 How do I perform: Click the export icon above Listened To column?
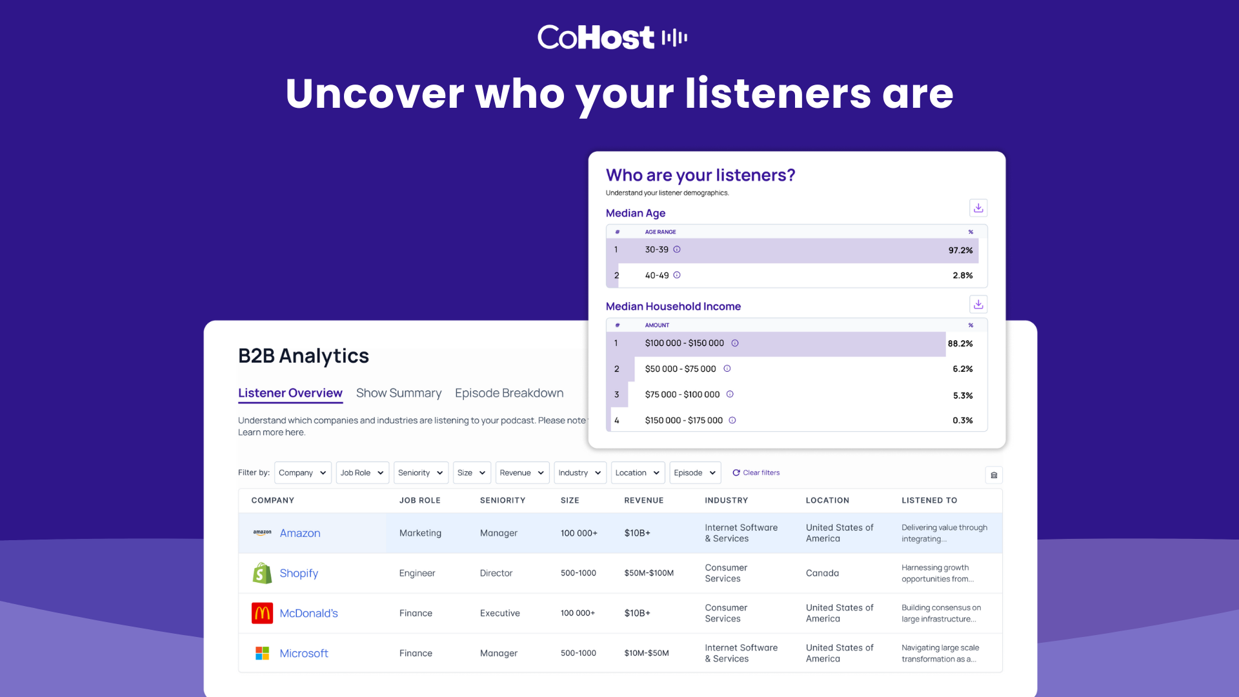tap(994, 475)
